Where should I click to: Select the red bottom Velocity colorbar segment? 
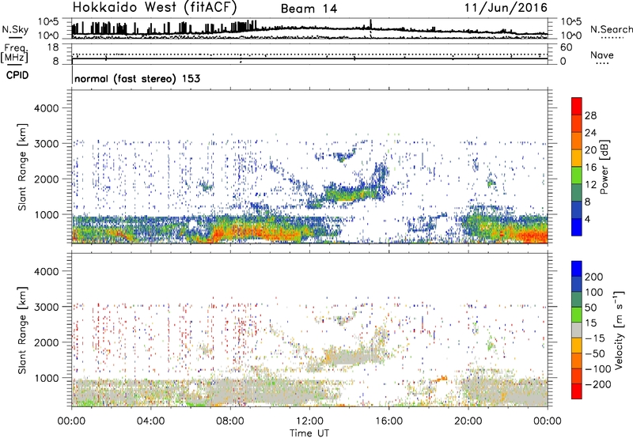577,391
